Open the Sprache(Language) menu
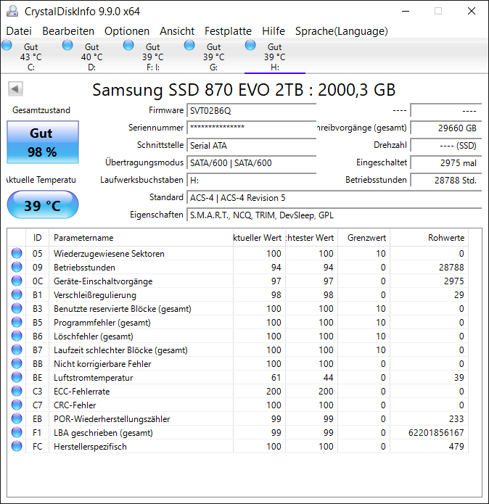The image size is (489, 504). 342,31
